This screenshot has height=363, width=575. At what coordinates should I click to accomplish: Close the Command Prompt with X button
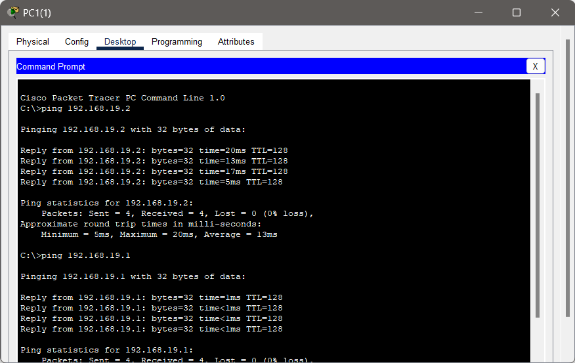click(535, 66)
